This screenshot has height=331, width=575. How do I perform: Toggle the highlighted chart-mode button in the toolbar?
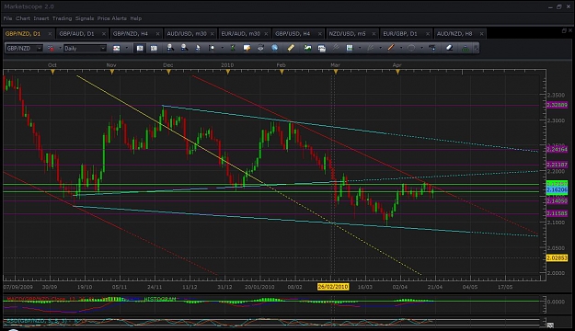[140, 48]
